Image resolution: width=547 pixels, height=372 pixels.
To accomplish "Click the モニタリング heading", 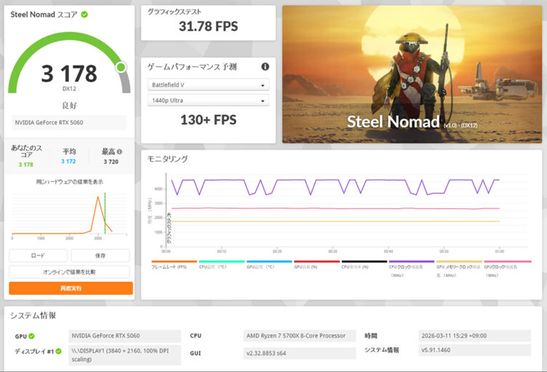I will (x=167, y=159).
